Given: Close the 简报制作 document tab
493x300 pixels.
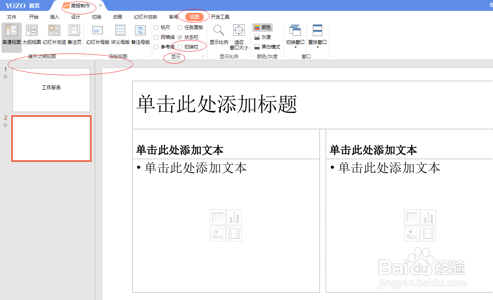Looking at the screenshot, I should tap(101, 5).
